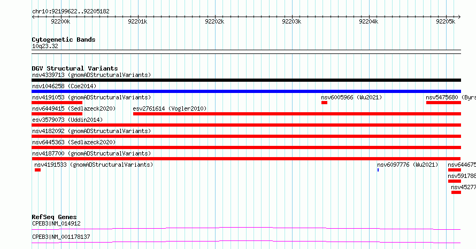
Task: Select the red bar under nsv591788
Action: (455, 181)
